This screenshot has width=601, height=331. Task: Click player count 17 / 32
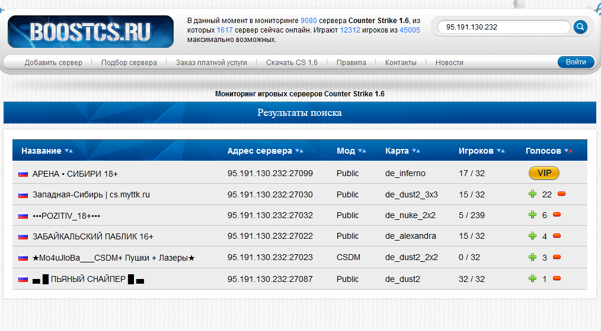[x=472, y=173]
